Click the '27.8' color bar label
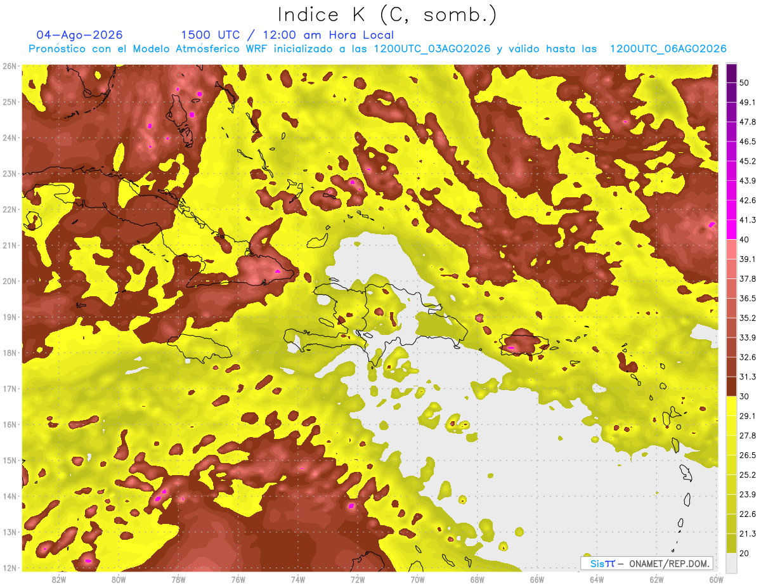This screenshot has height=588, width=761. tap(747, 436)
